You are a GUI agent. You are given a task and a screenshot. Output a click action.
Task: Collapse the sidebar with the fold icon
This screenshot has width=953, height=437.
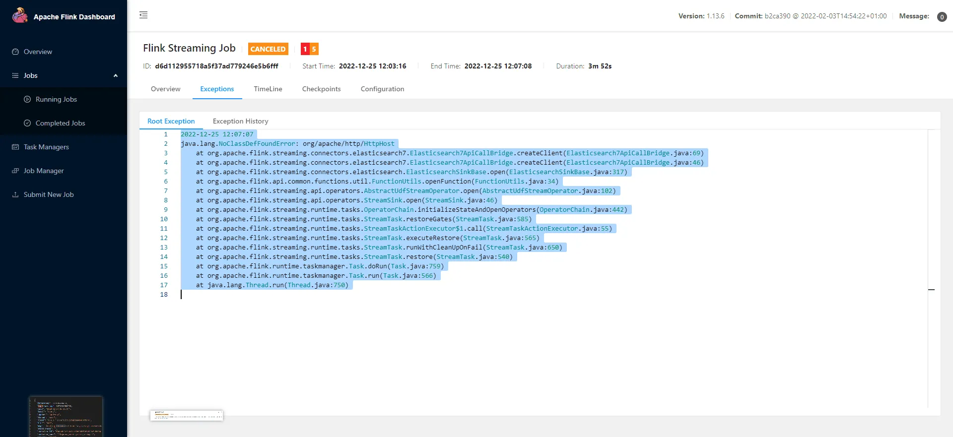143,15
